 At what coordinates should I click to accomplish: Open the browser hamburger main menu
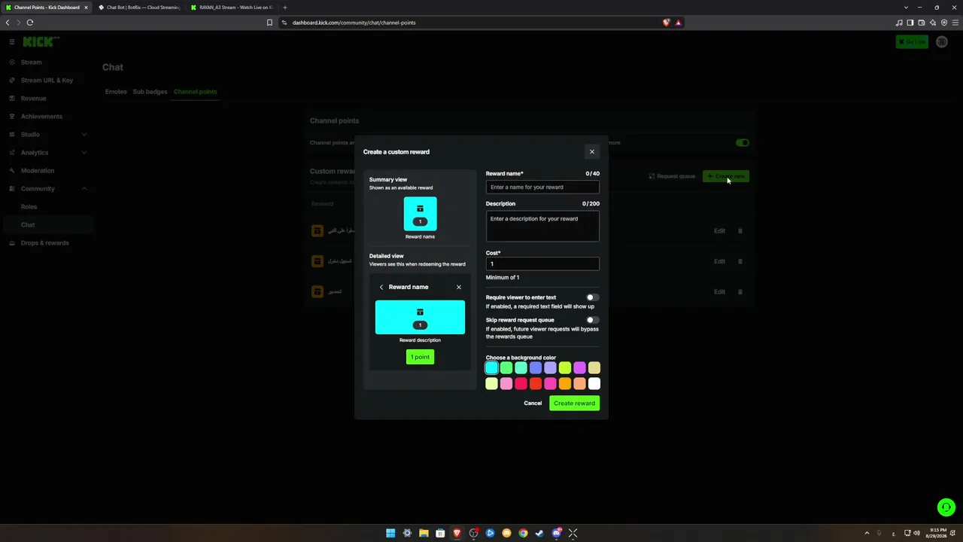tap(955, 23)
